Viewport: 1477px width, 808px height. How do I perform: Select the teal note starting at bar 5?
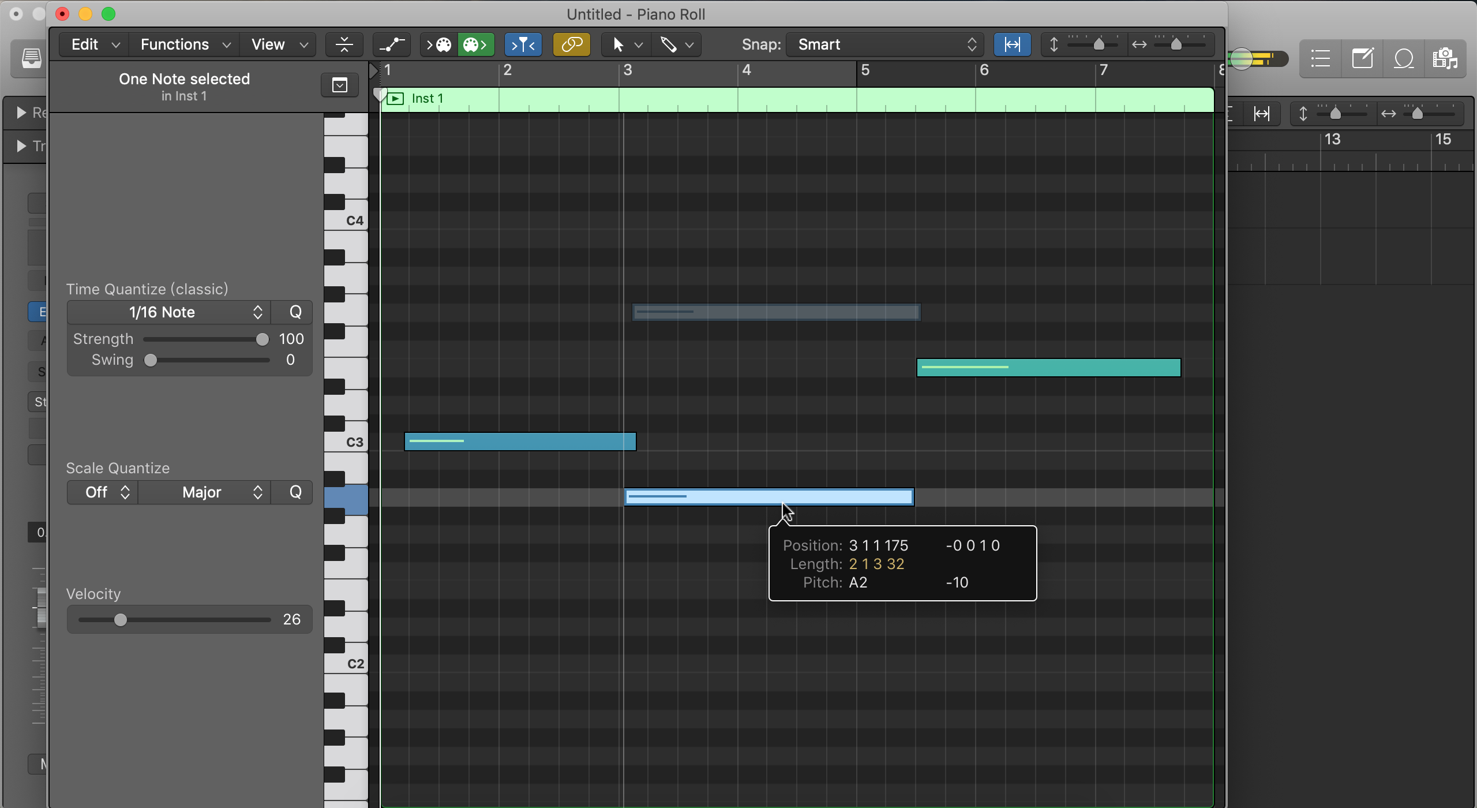(x=1048, y=368)
